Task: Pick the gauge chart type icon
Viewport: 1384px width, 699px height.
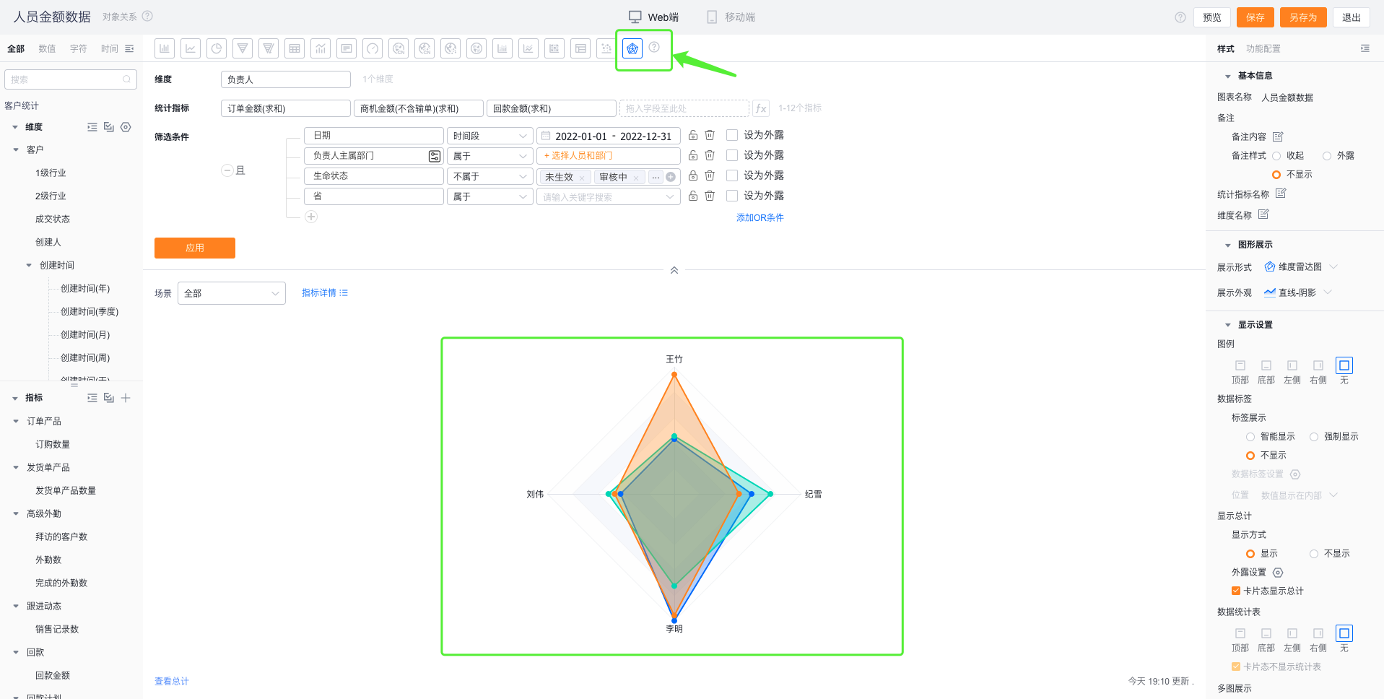Action: click(x=373, y=48)
